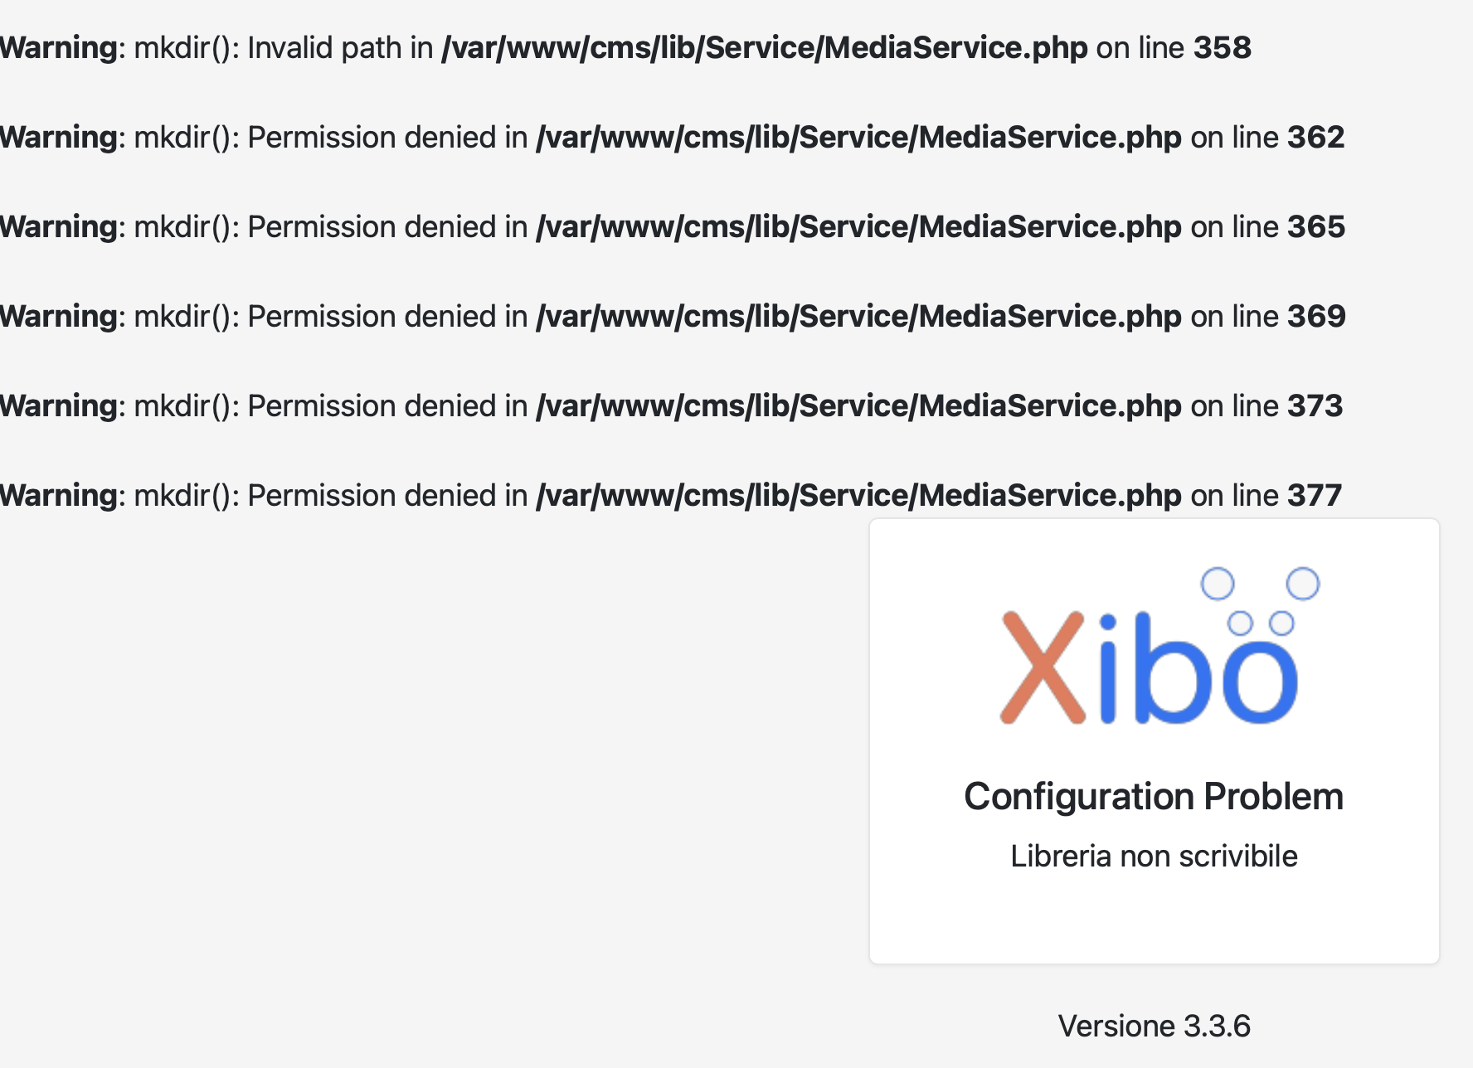
Task: Click the top-left large bubble above the logo
Action: point(1218,584)
